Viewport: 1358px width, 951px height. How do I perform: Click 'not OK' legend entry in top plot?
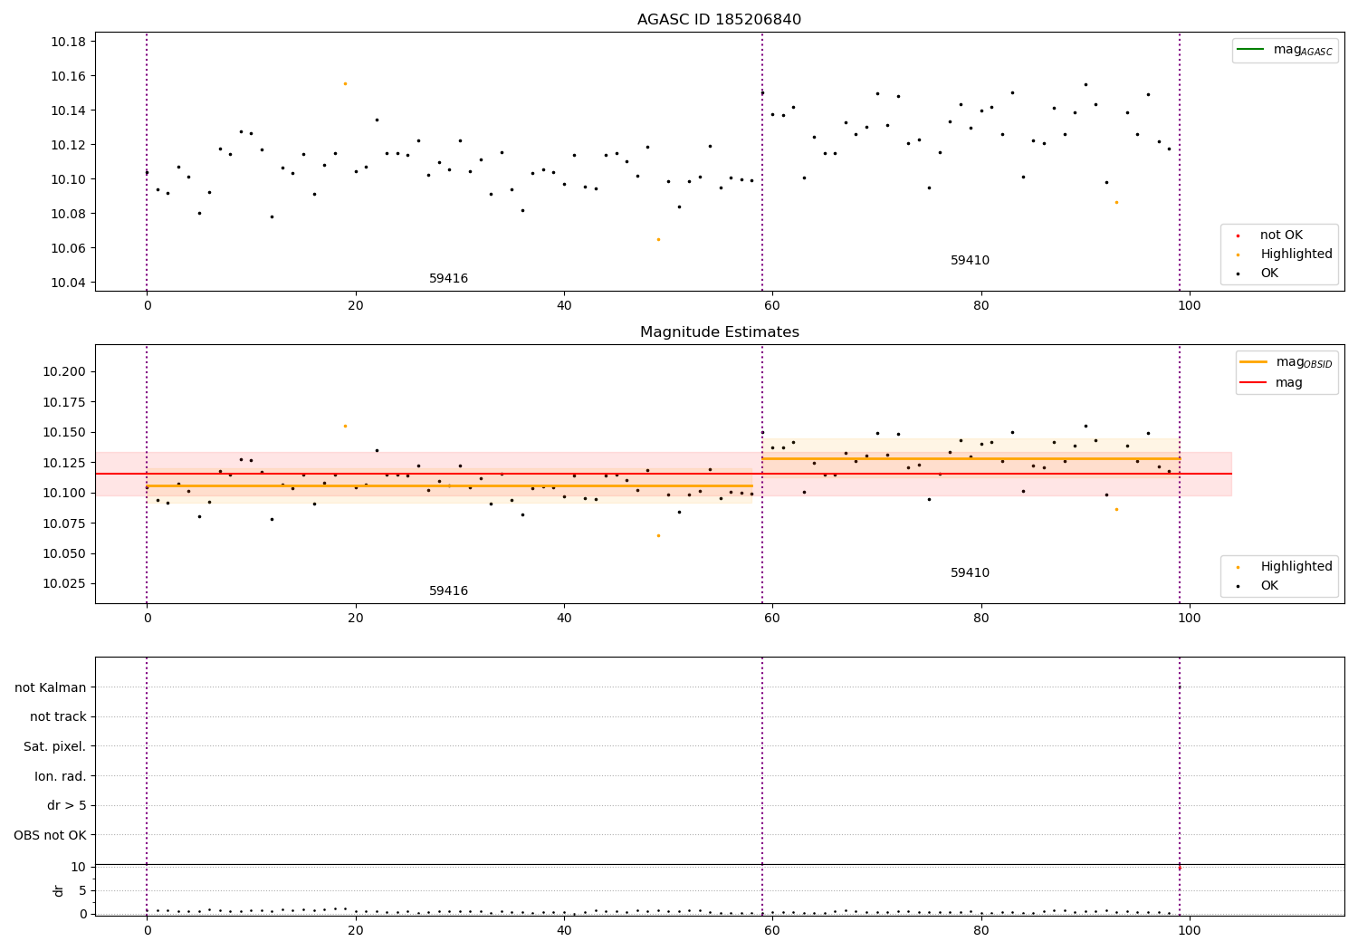[x=1281, y=235]
